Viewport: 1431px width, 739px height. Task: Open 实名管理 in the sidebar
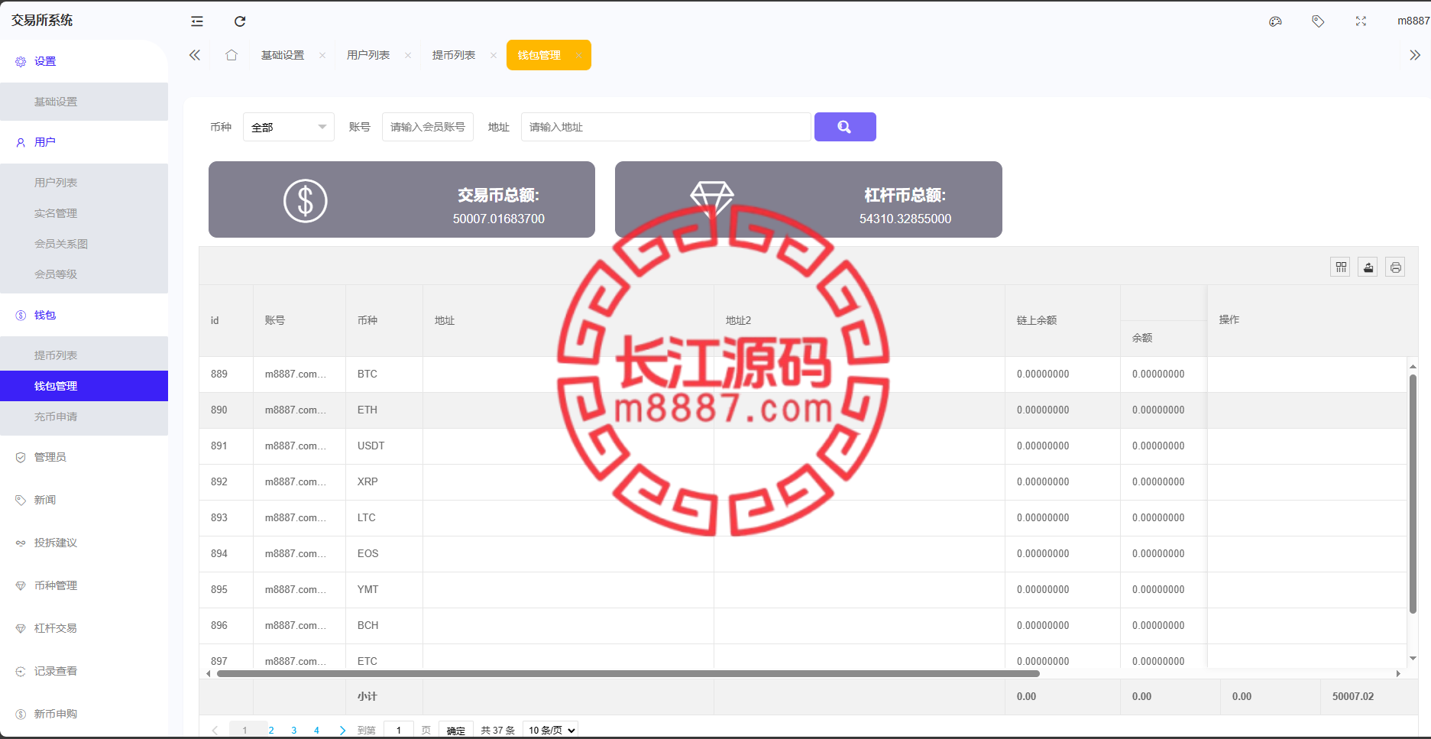pyautogui.click(x=84, y=213)
